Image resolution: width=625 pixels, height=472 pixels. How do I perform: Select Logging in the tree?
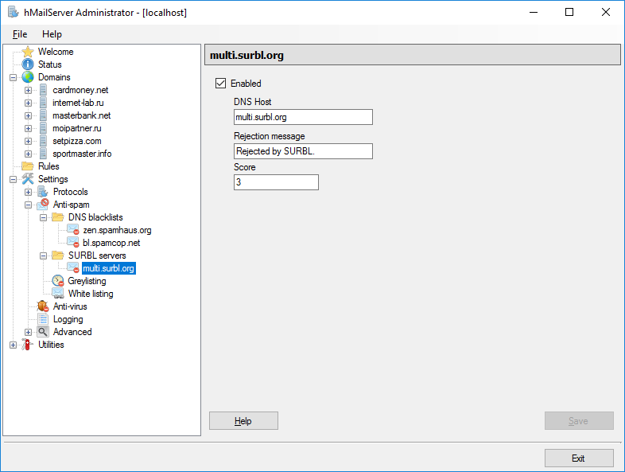68,319
